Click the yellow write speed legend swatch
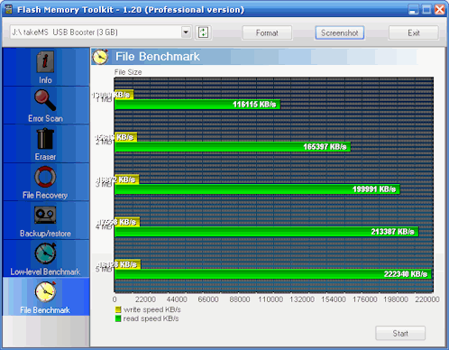This screenshot has height=350, width=449. pyautogui.click(x=118, y=309)
